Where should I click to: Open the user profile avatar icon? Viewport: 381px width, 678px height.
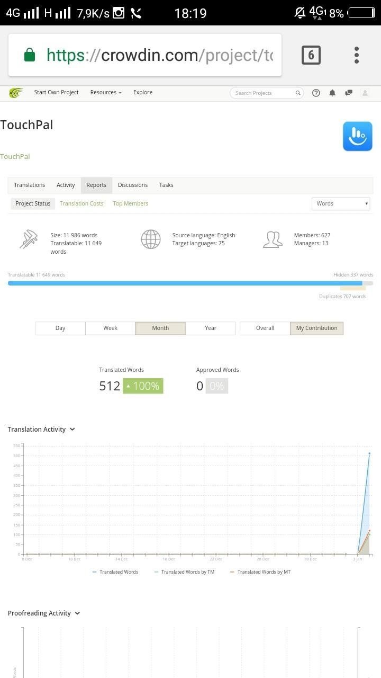[x=365, y=93]
